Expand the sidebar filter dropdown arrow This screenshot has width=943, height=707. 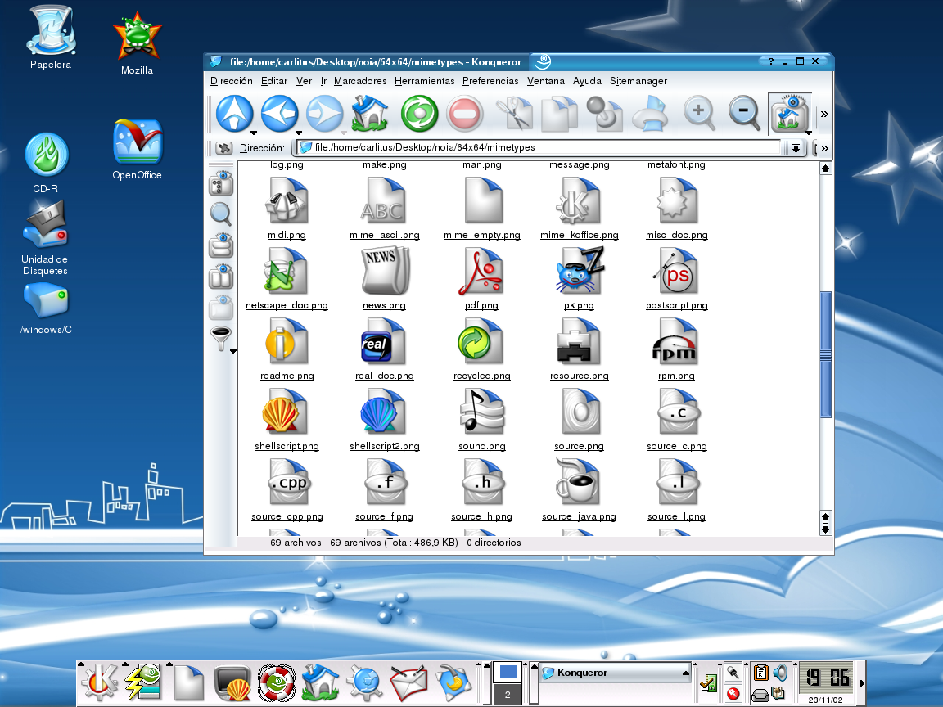pos(232,351)
